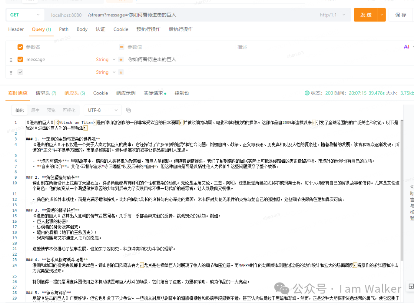Screen dimensions: 414x305
Task: Click the 发送 send button
Action: pyautogui.click(x=365, y=15)
